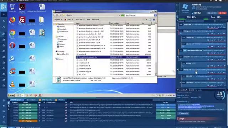Screen dimensions: 228x128
Task: Open Google Chrome desktop shortcut
Action: tap(12, 34)
